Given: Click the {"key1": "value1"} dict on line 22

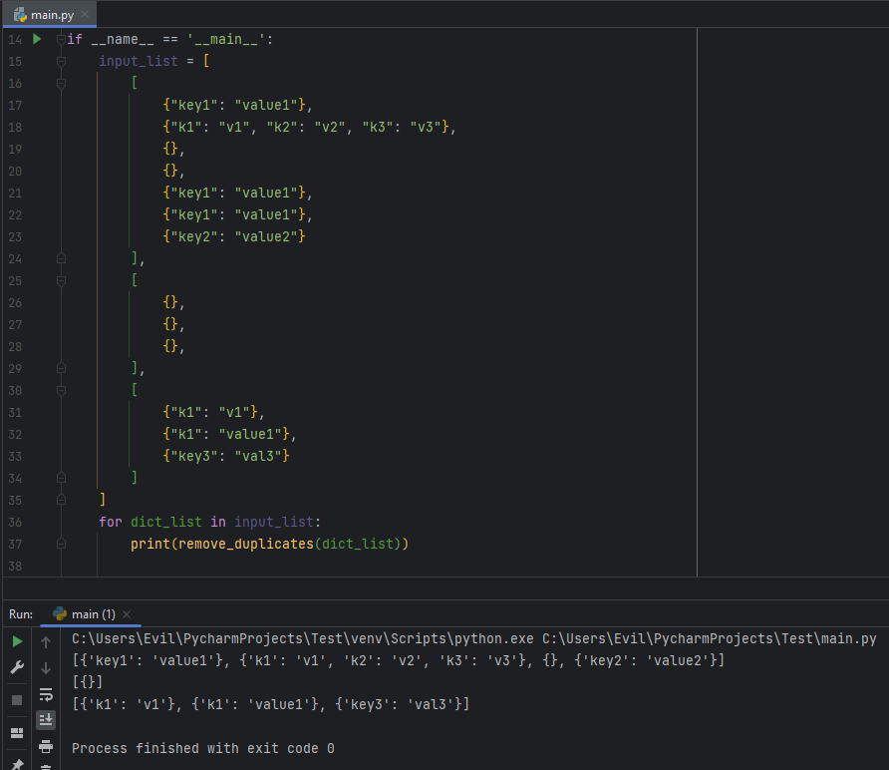Looking at the screenshot, I should click(234, 215).
